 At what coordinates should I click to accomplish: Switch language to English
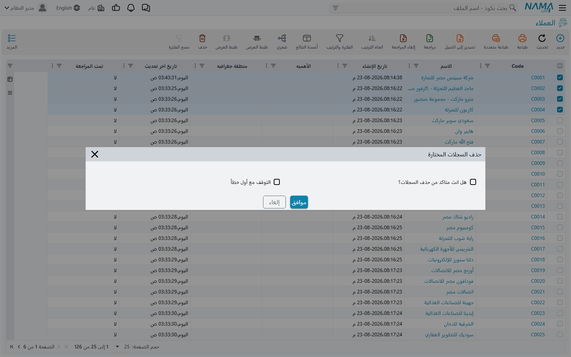click(x=68, y=8)
